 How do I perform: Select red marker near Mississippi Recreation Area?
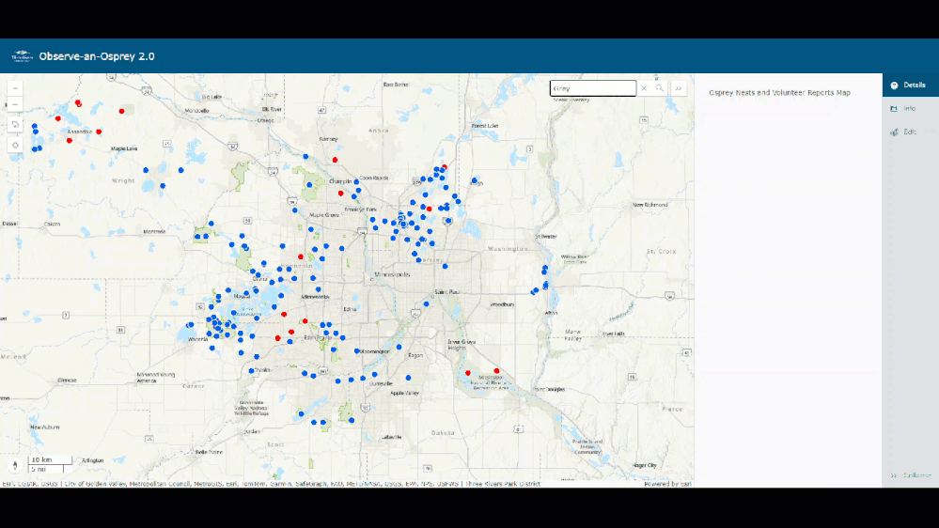(x=496, y=371)
